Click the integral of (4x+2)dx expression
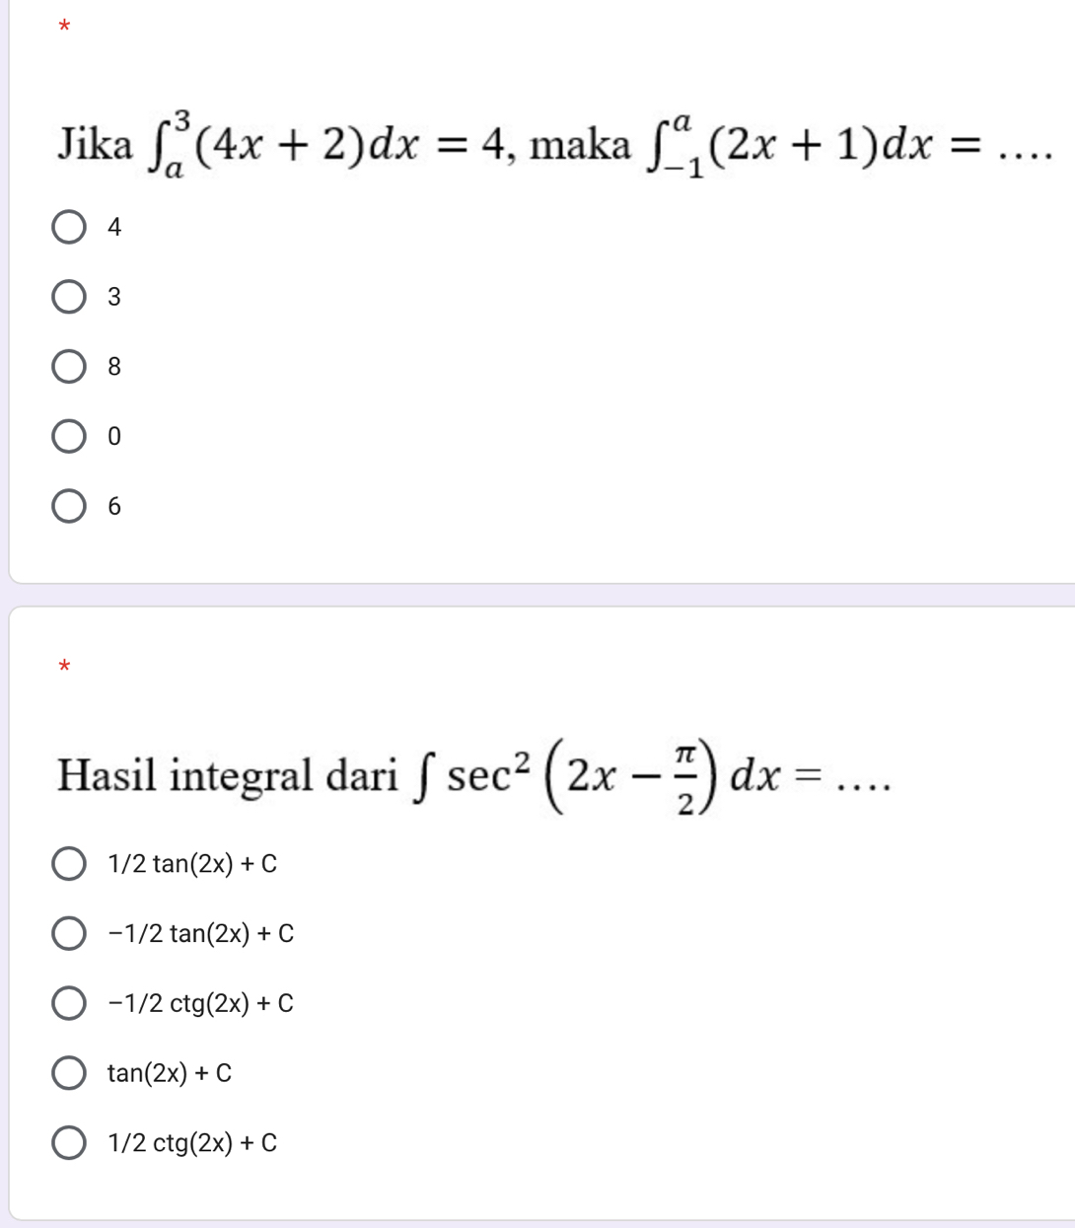Screen dimensions: 1075x1228 296,146
